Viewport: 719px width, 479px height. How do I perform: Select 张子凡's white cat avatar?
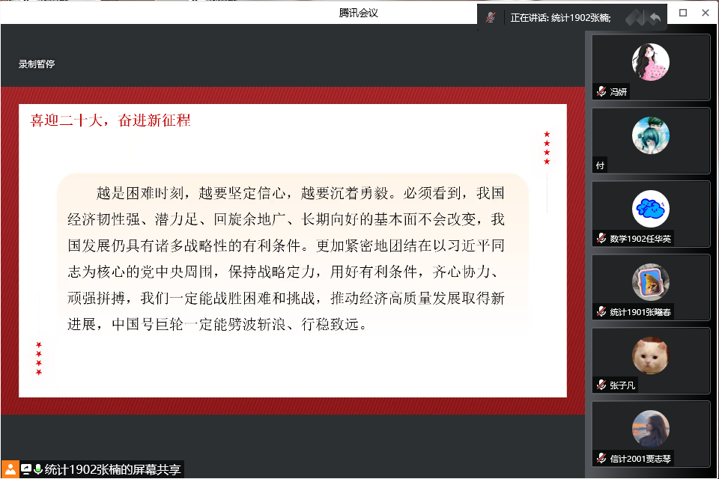(651, 356)
